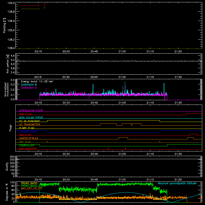Screen dimensions: 205x205
Task: Click the olive AAZ_FLAG label
Action: click(25, 142)
